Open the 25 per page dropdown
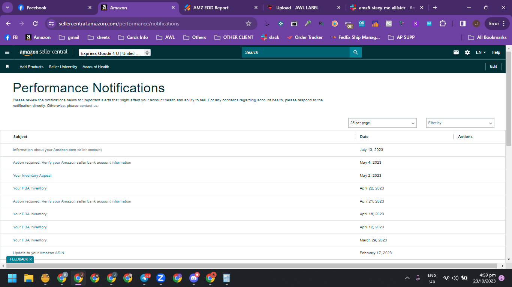Image resolution: width=512 pixels, height=287 pixels. pyautogui.click(x=382, y=123)
